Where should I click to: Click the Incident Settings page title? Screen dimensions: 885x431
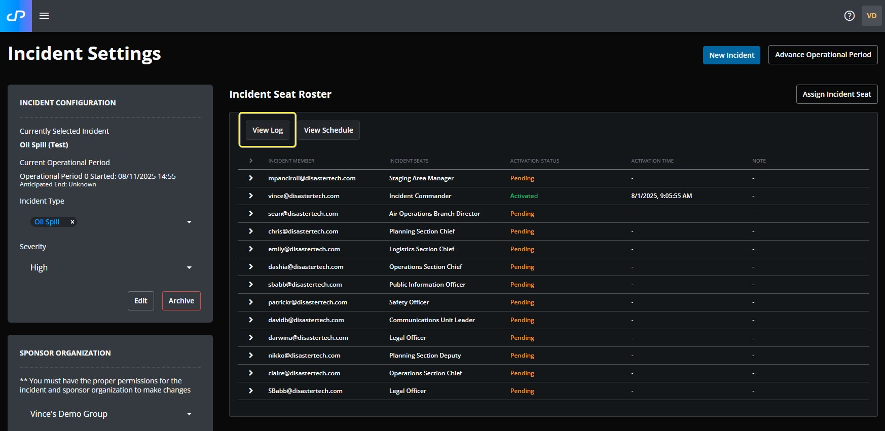85,54
